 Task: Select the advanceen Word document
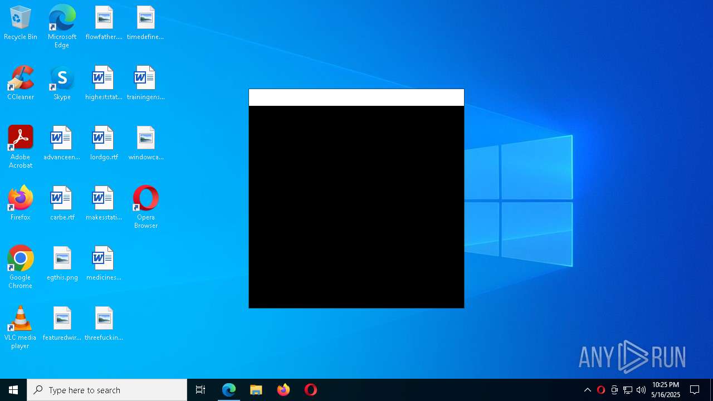62,144
